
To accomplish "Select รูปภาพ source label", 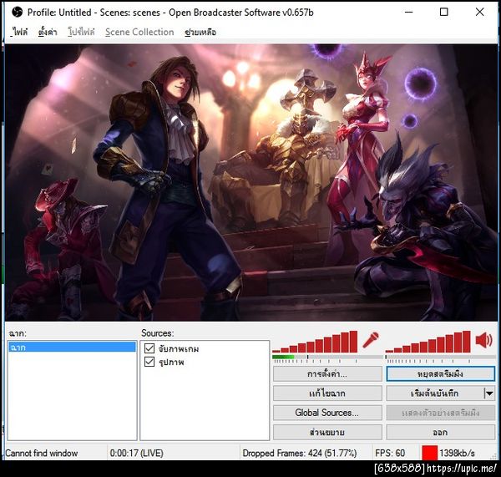I will point(171,363).
